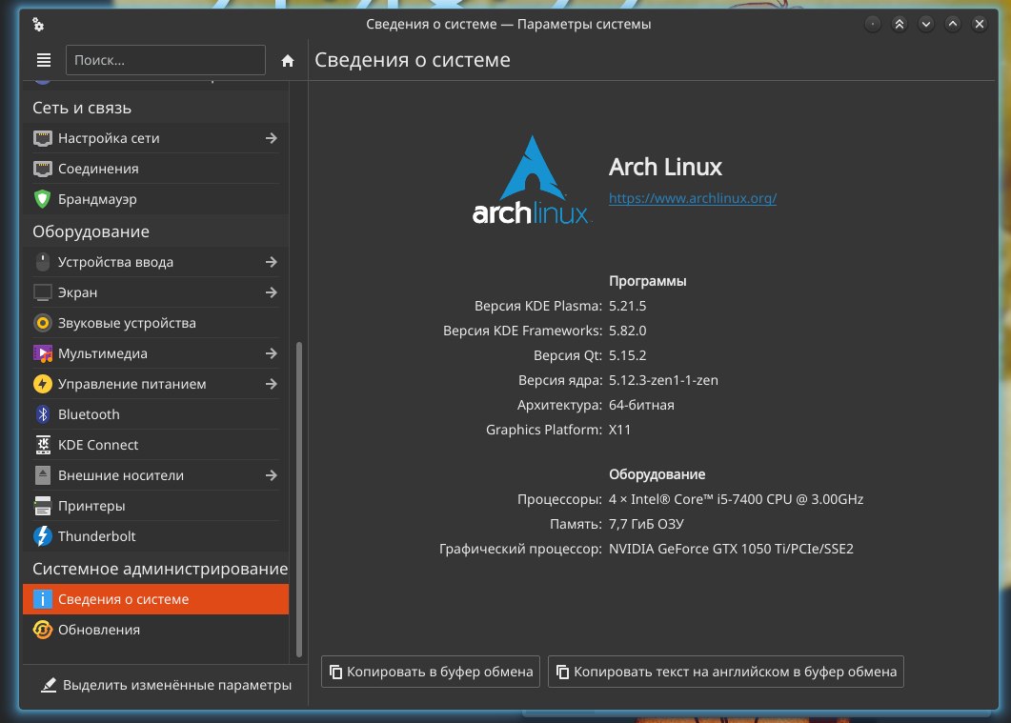The height and width of the screenshot is (723, 1011).
Task: Select KDE Connect entry
Action: tap(155, 445)
